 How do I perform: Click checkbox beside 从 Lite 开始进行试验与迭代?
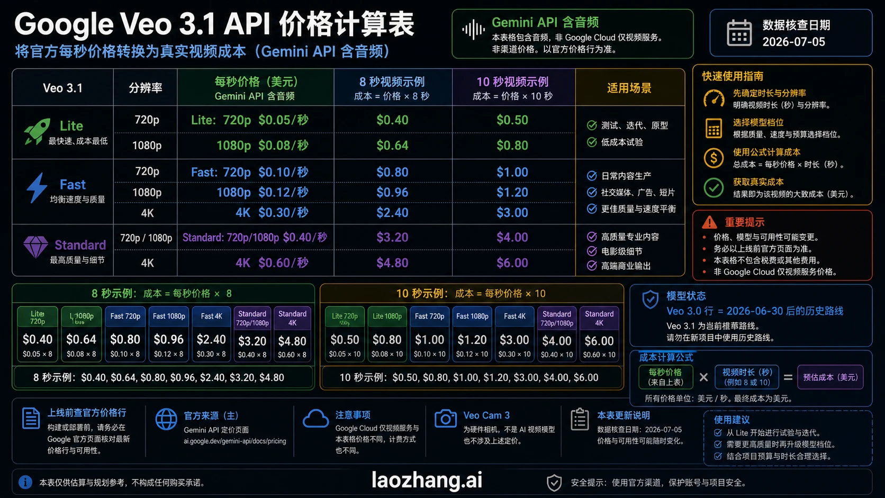coord(718,432)
